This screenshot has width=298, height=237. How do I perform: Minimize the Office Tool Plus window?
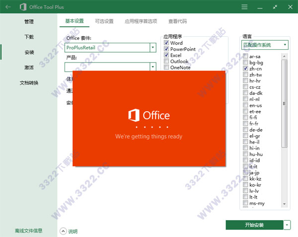click(260, 8)
